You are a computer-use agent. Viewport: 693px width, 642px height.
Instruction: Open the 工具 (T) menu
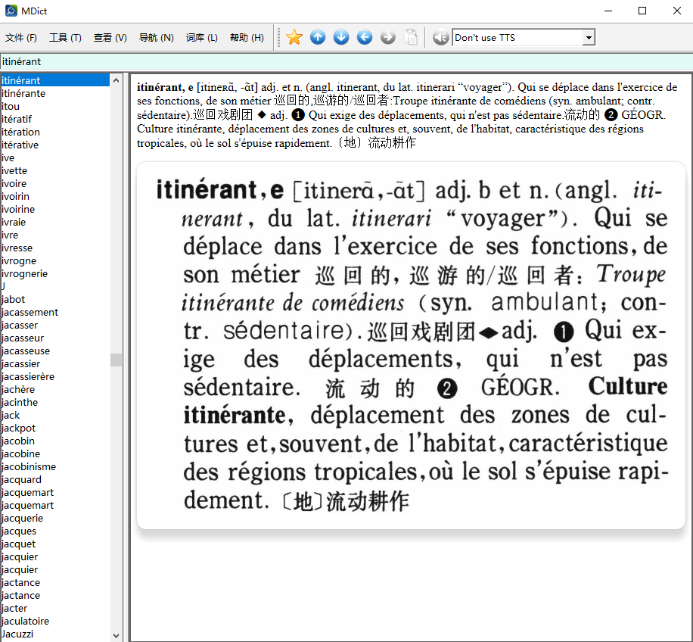pyautogui.click(x=65, y=38)
